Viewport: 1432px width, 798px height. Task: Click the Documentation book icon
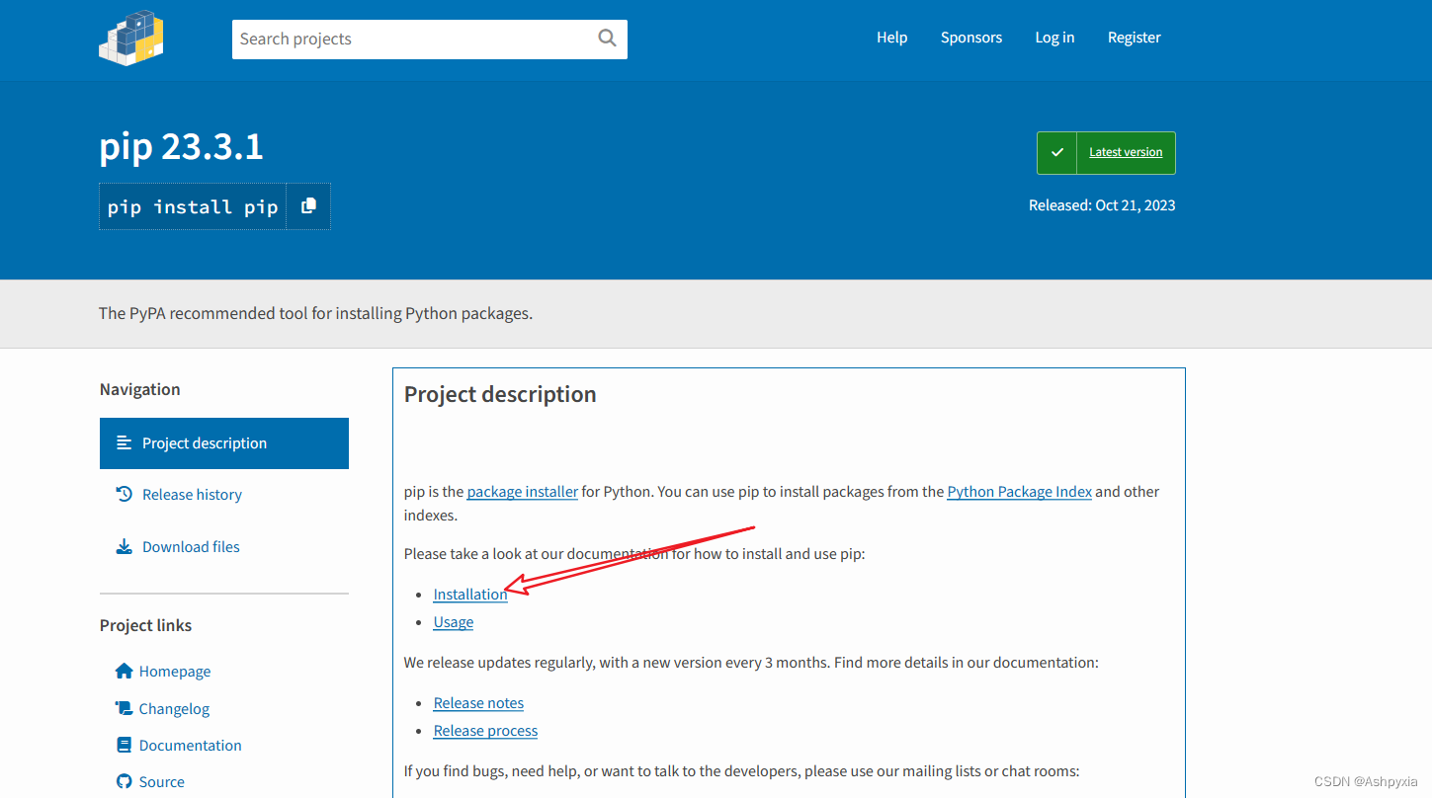[x=125, y=745]
